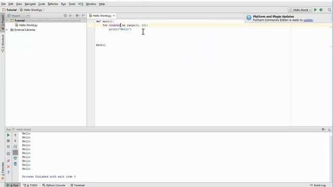Open the Help menu

coord(102,4)
